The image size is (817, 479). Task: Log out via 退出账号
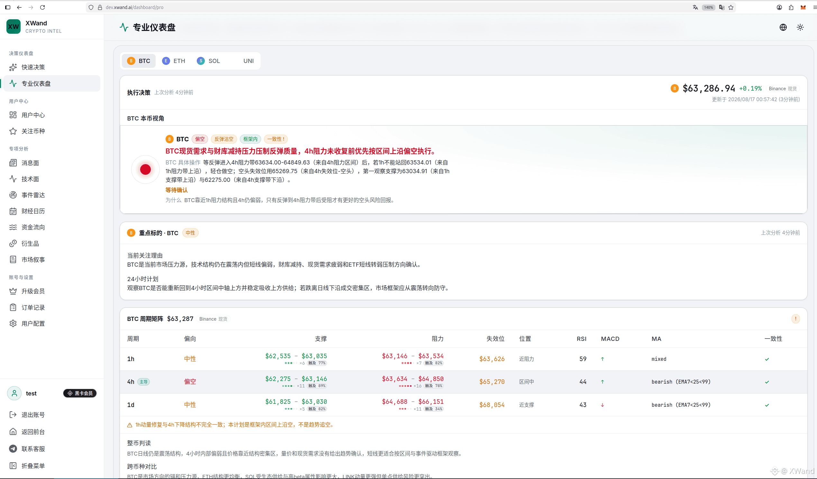(51, 415)
